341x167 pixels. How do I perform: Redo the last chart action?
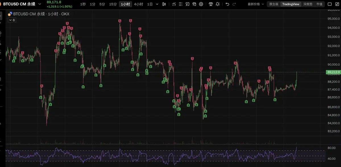pyautogui.click(x=234, y=4)
